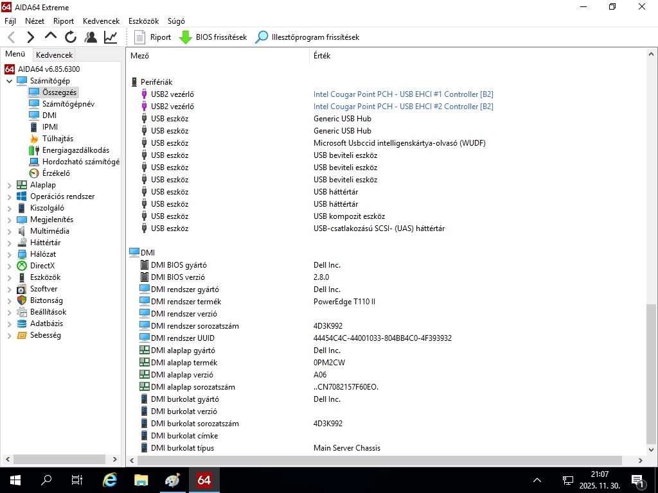Open File Explorer from the taskbar

click(x=141, y=480)
